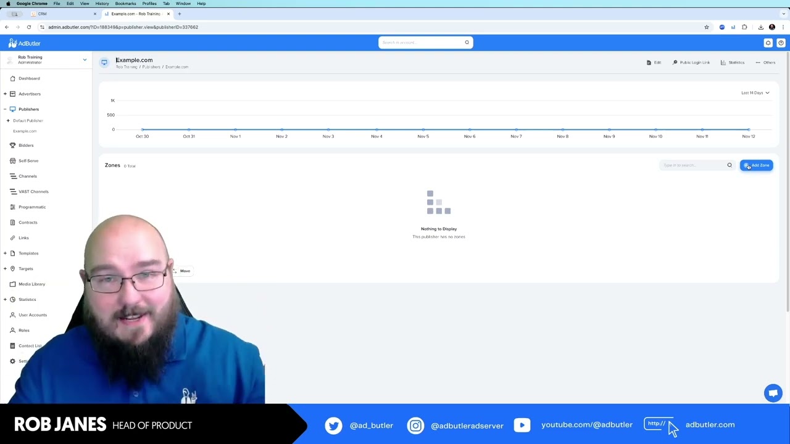This screenshot has width=790, height=444.
Task: Open Self-Serve via its storefront icon
Action: coord(12,161)
